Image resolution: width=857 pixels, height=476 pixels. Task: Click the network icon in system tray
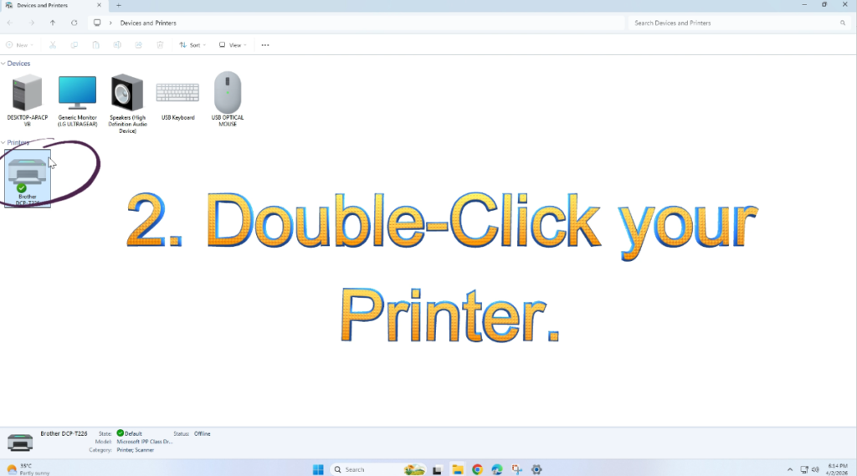(x=804, y=469)
